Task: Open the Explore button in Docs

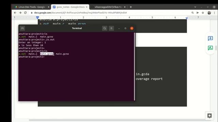Action: (x=209, y=116)
